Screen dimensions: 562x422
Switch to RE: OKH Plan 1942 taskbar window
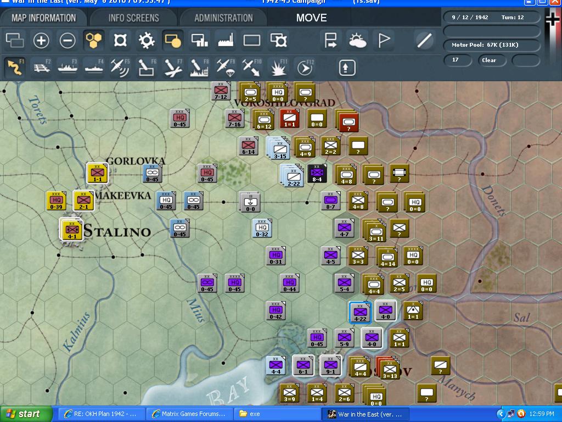click(x=102, y=414)
